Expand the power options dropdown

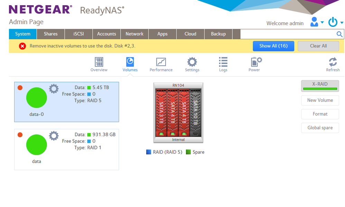point(335,22)
